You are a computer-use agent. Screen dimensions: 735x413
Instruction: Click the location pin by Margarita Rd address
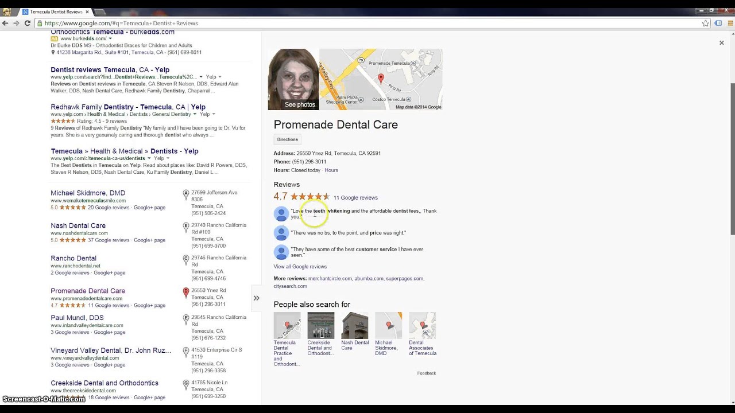click(x=53, y=52)
